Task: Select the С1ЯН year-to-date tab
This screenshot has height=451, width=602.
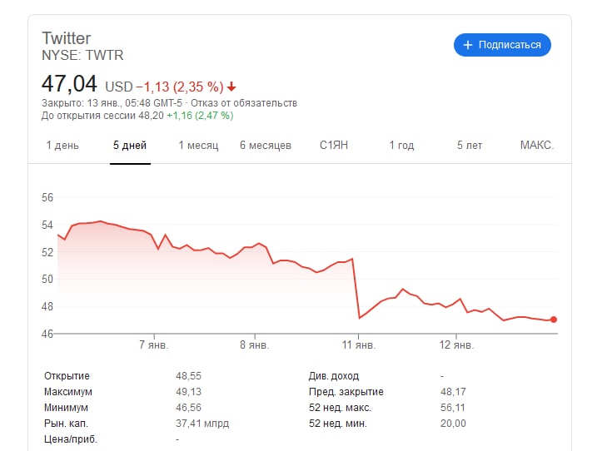Action: pyautogui.click(x=334, y=146)
